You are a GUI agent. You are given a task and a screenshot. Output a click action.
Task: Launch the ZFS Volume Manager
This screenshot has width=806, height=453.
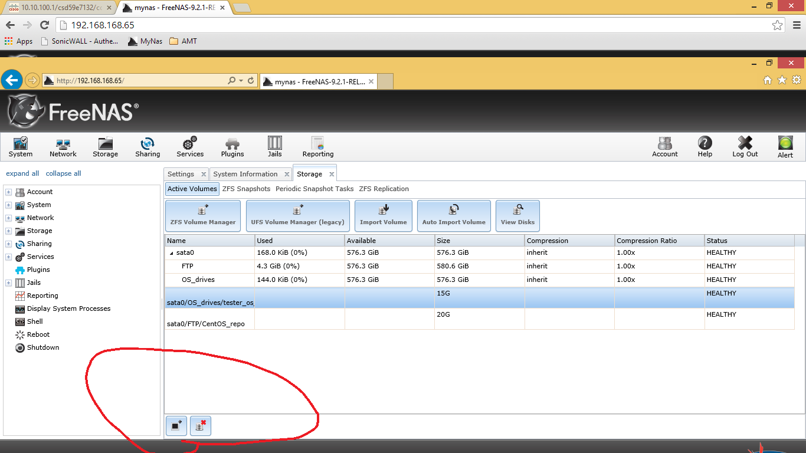coord(203,216)
